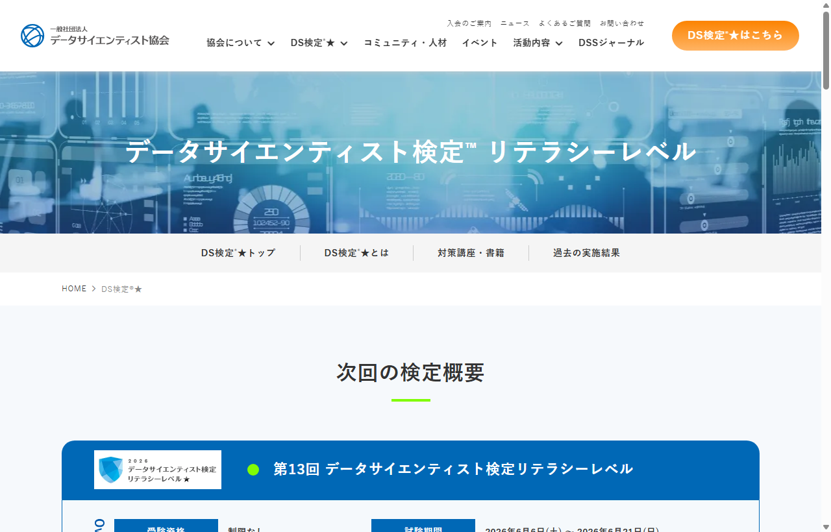Click the データサイエンティスト検定 リテラシーレベル banner title
This screenshot has width=831, height=532.
pyautogui.click(x=410, y=152)
